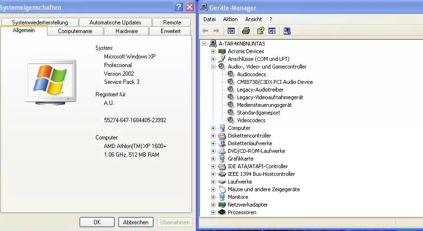Open Properties icon with question mark
This screenshot has width=423, height=231.
260,31
